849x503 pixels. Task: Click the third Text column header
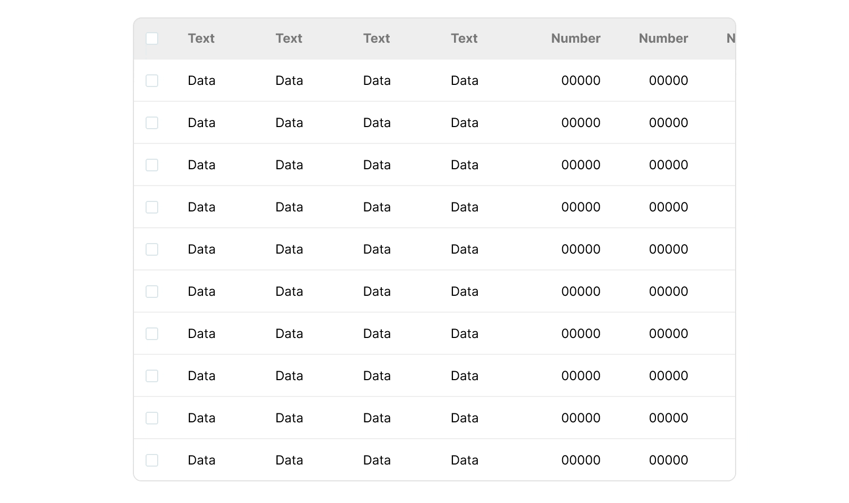[x=377, y=38]
